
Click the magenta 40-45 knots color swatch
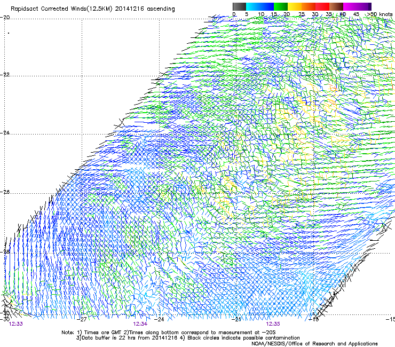tap(350, 6)
